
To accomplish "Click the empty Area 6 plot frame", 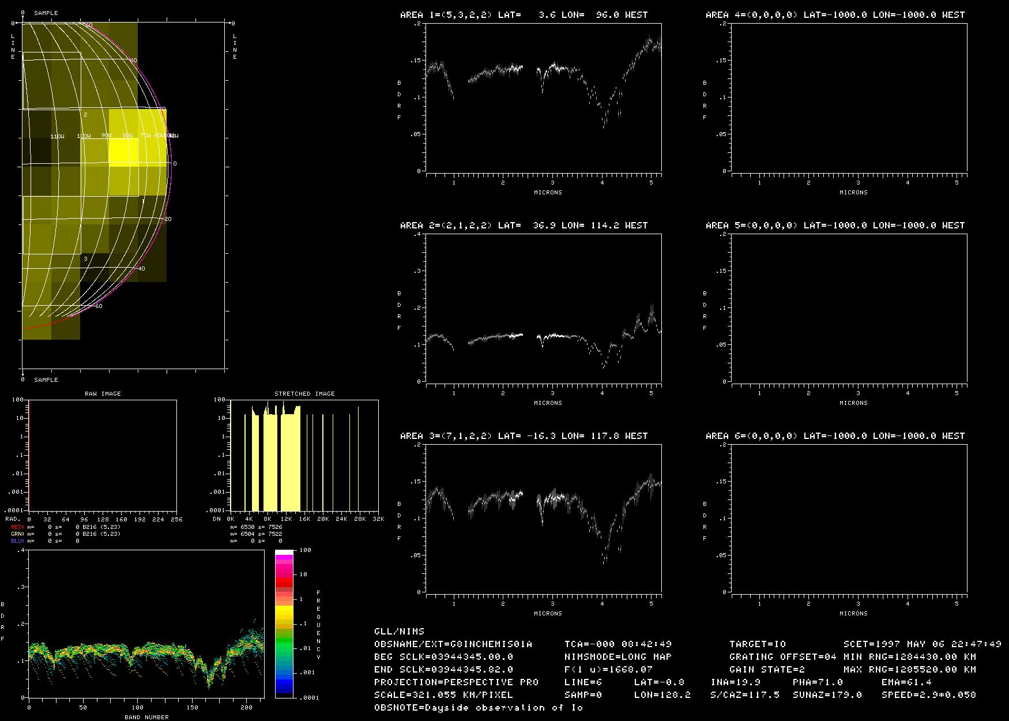I will pyautogui.click(x=849, y=519).
